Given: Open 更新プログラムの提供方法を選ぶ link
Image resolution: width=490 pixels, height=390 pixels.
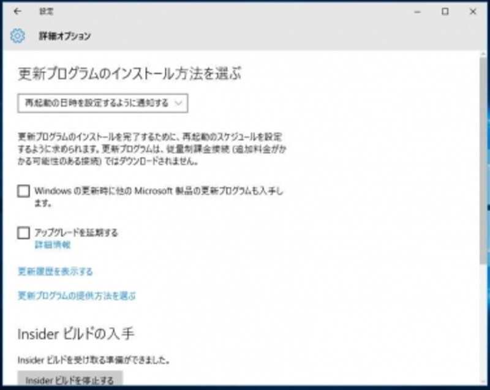Looking at the screenshot, I should coord(77,295).
